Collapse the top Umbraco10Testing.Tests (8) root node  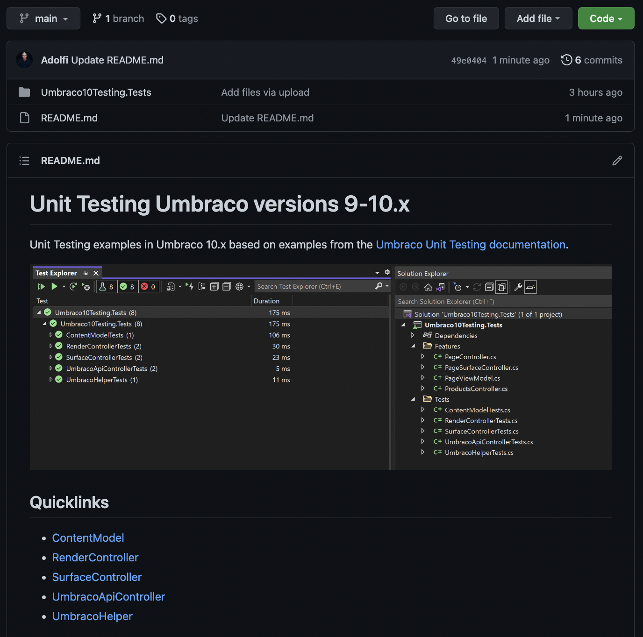click(39, 312)
